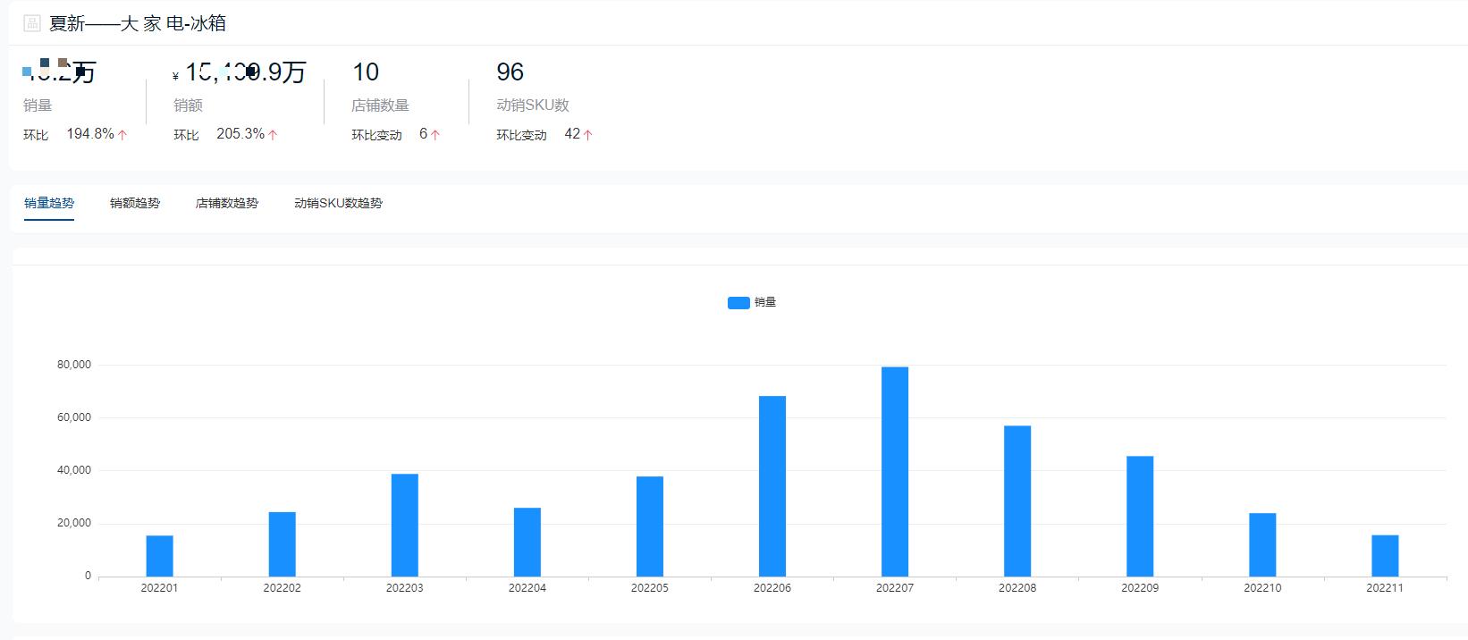Click the 店铺数量 label

click(381, 105)
